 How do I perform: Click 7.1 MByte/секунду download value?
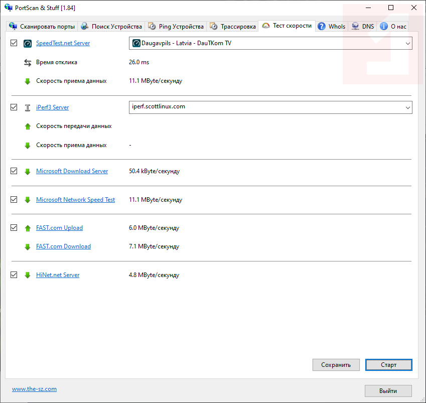click(x=154, y=246)
